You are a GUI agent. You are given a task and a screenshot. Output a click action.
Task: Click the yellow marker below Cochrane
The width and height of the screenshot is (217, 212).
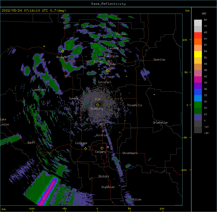86,149
